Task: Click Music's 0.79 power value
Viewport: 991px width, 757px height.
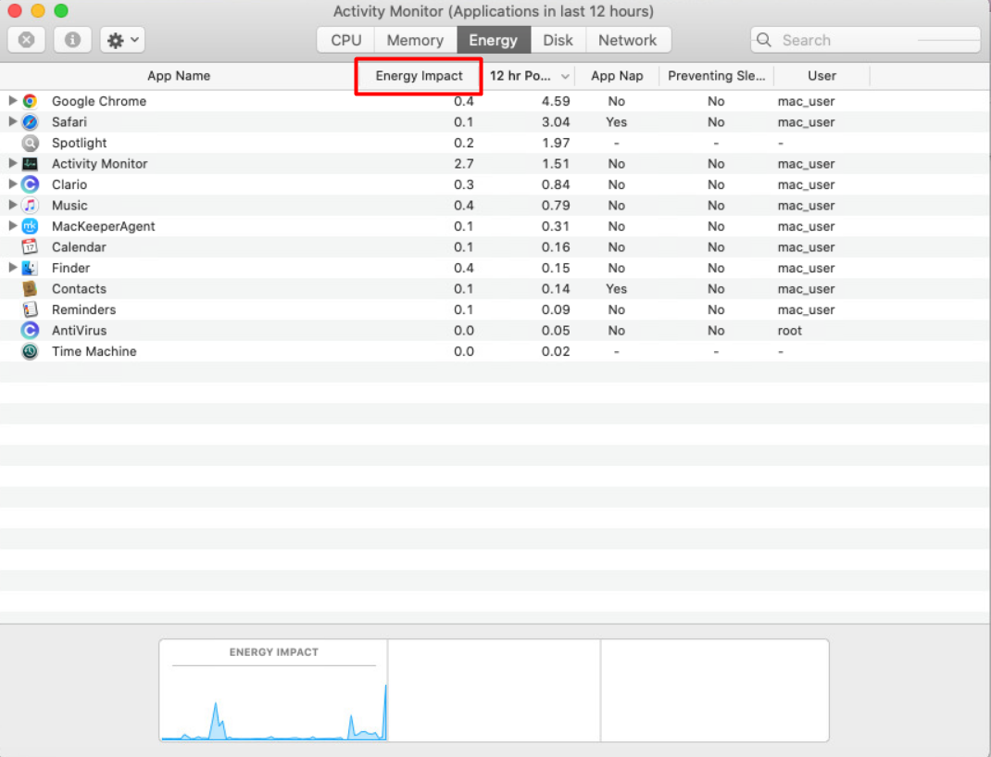Action: (556, 206)
